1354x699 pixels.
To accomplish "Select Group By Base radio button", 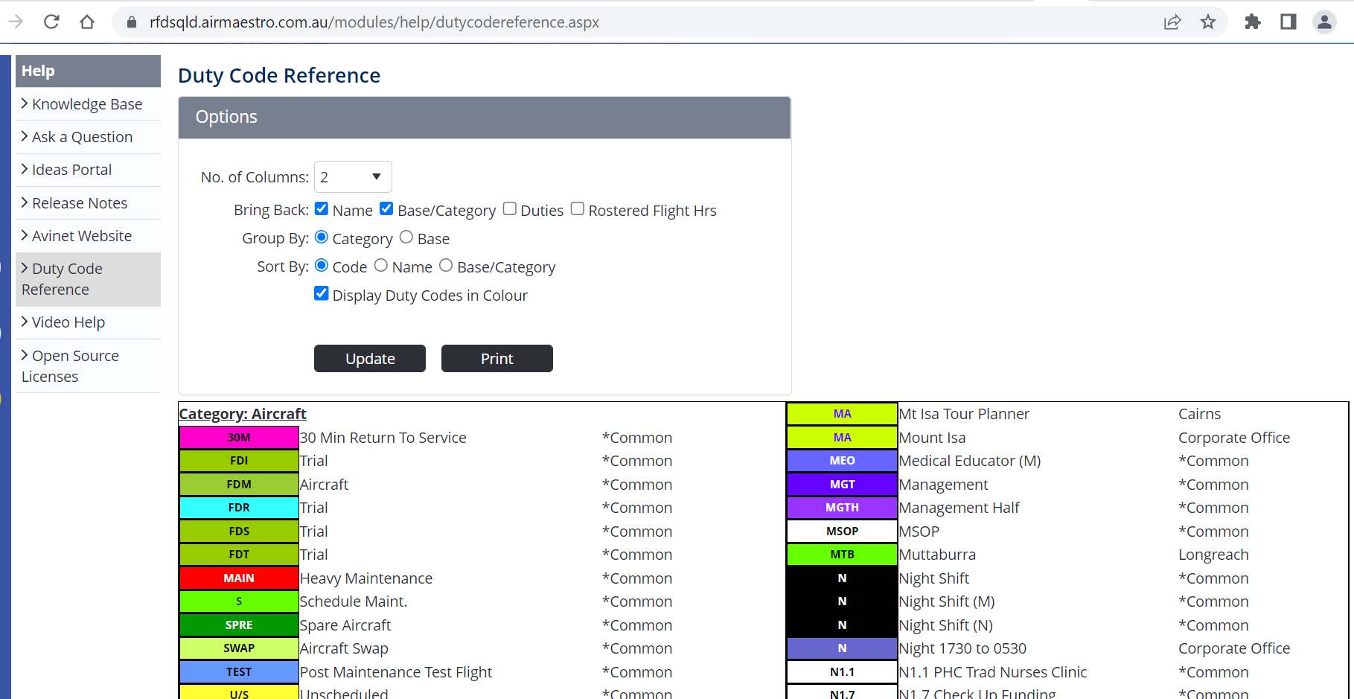I will (406, 237).
